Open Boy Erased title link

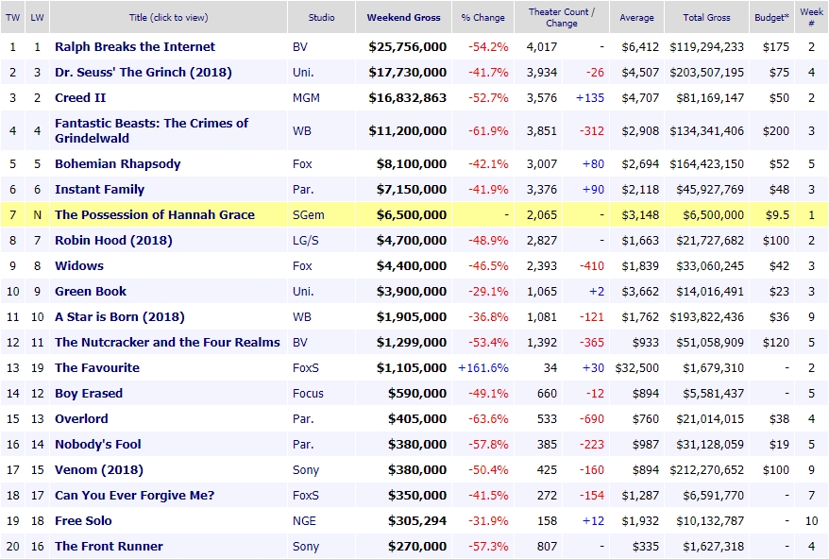[89, 393]
